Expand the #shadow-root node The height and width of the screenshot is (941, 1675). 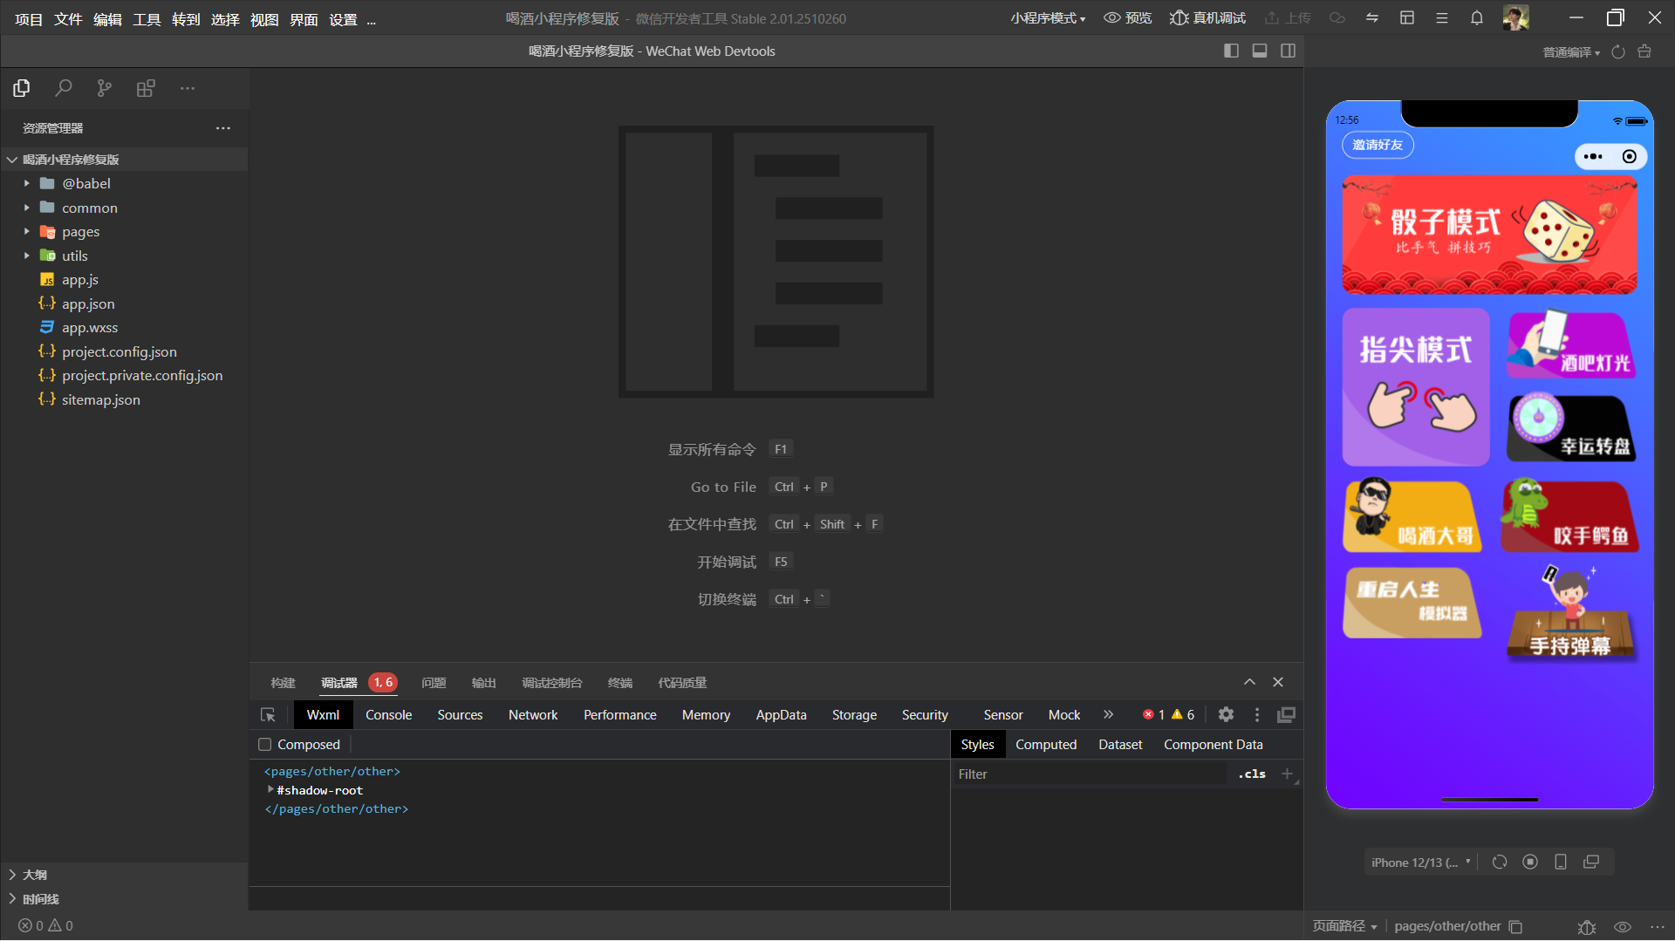pos(270,790)
